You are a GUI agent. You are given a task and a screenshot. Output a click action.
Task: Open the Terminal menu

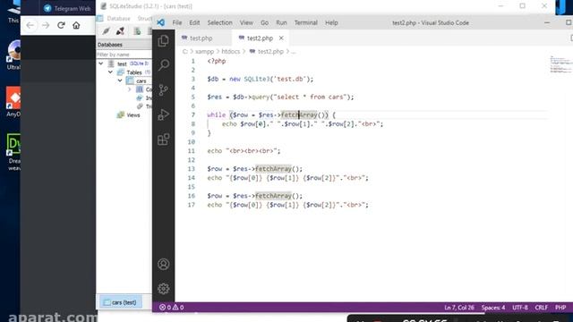click(x=306, y=22)
